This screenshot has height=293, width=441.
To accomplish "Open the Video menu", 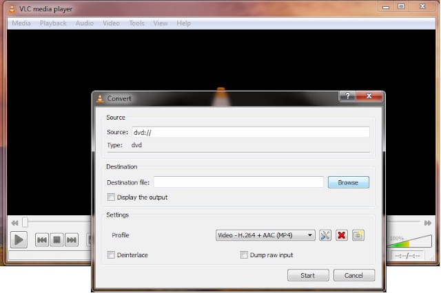I will [x=111, y=23].
